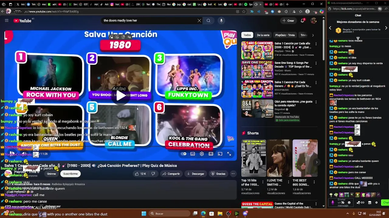
Task: Play the video with the center play button
Action: click(x=121, y=96)
